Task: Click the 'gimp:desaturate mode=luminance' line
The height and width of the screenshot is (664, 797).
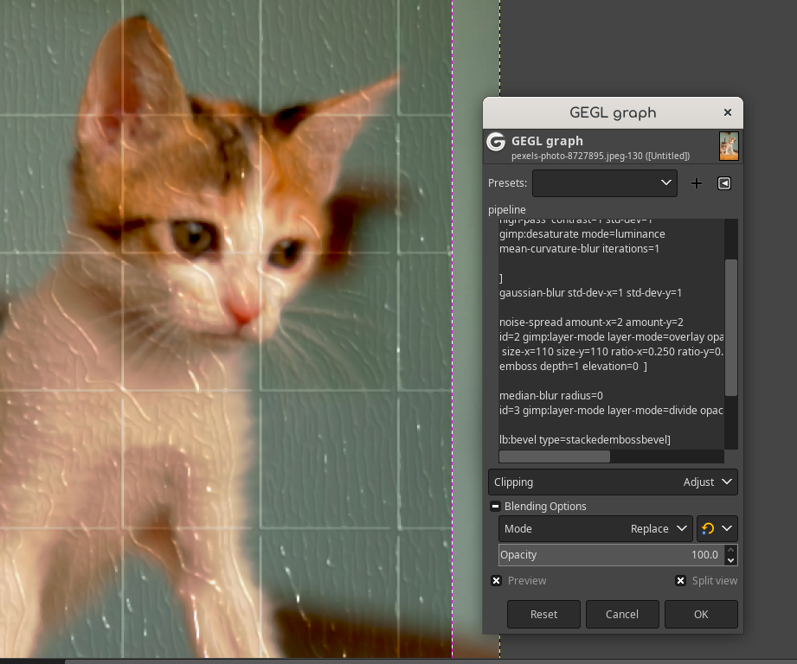Action: pyautogui.click(x=582, y=234)
